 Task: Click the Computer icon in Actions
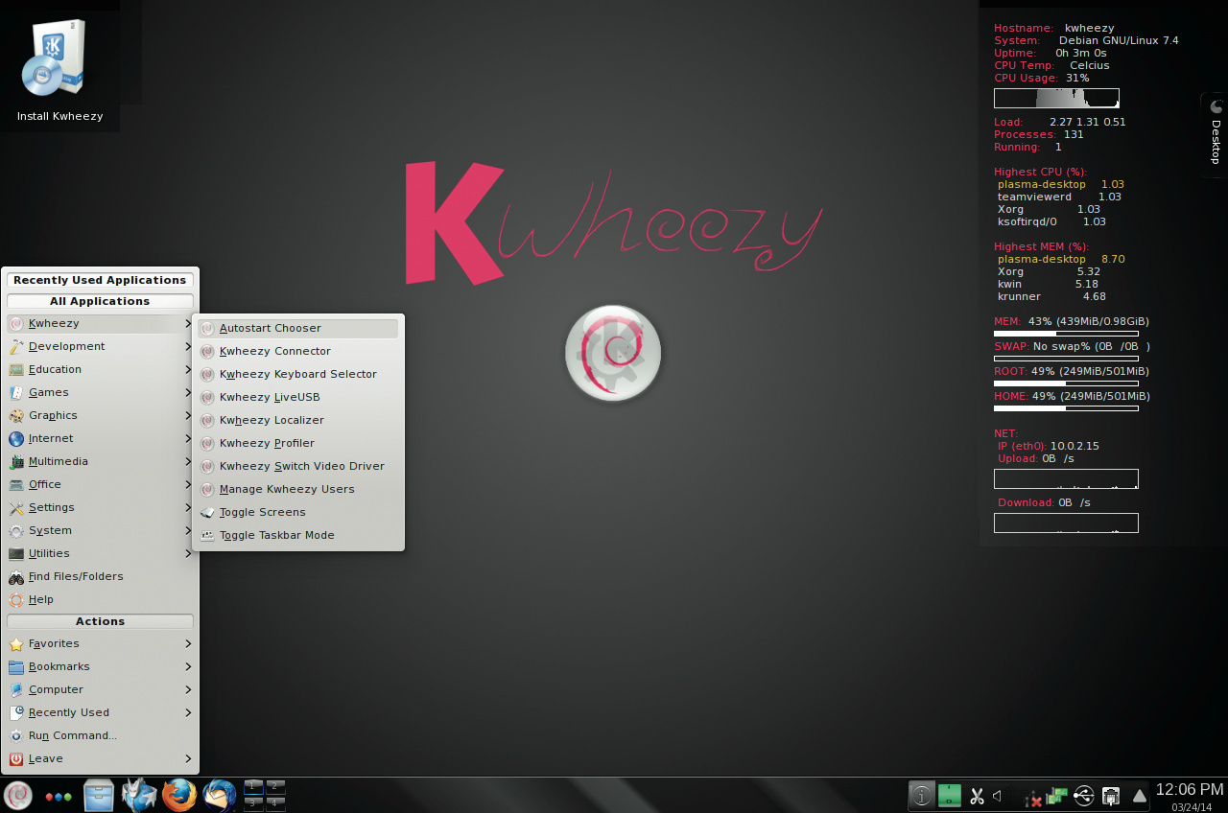[x=16, y=689]
